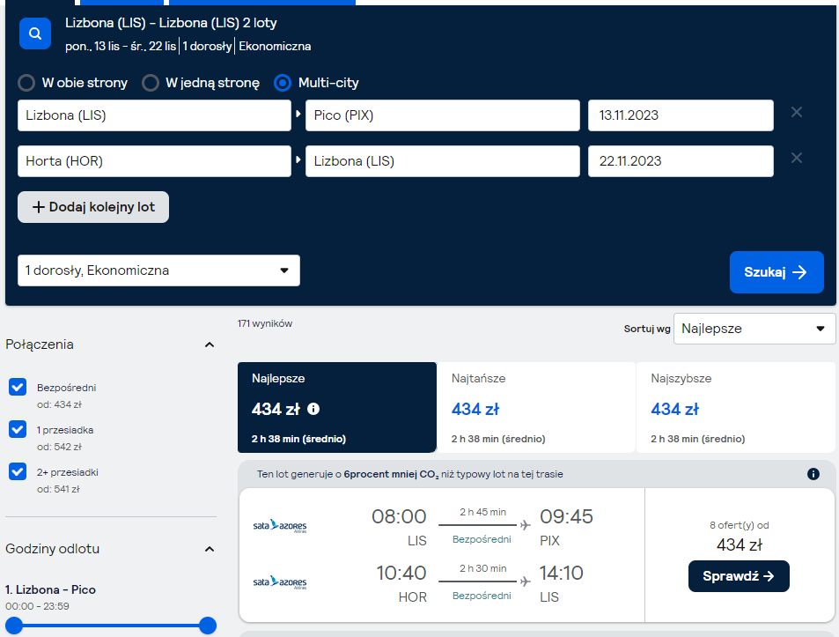
Task: Open the 1 dorosły, Ekonomiczna dropdown
Action: click(158, 270)
